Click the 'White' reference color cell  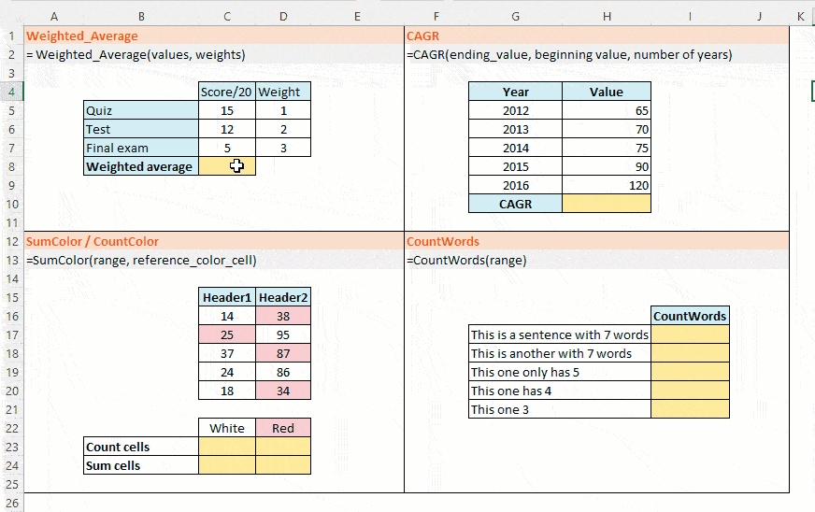[x=227, y=428]
